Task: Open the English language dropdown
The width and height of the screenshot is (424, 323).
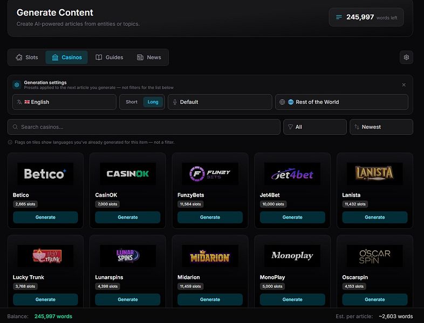Action: pos(64,102)
